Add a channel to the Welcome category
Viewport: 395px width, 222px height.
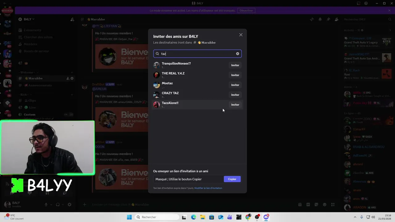coord(72,72)
